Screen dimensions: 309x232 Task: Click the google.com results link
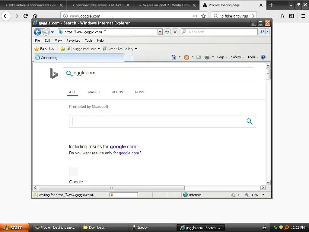click(123, 147)
